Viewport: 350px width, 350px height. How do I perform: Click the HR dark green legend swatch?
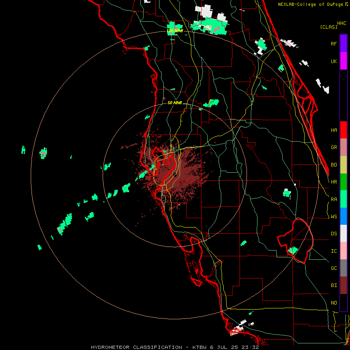[x=343, y=182]
